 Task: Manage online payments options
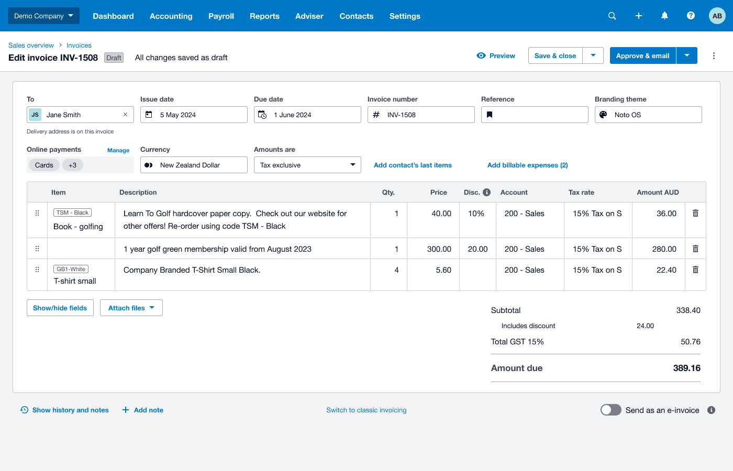tap(118, 150)
